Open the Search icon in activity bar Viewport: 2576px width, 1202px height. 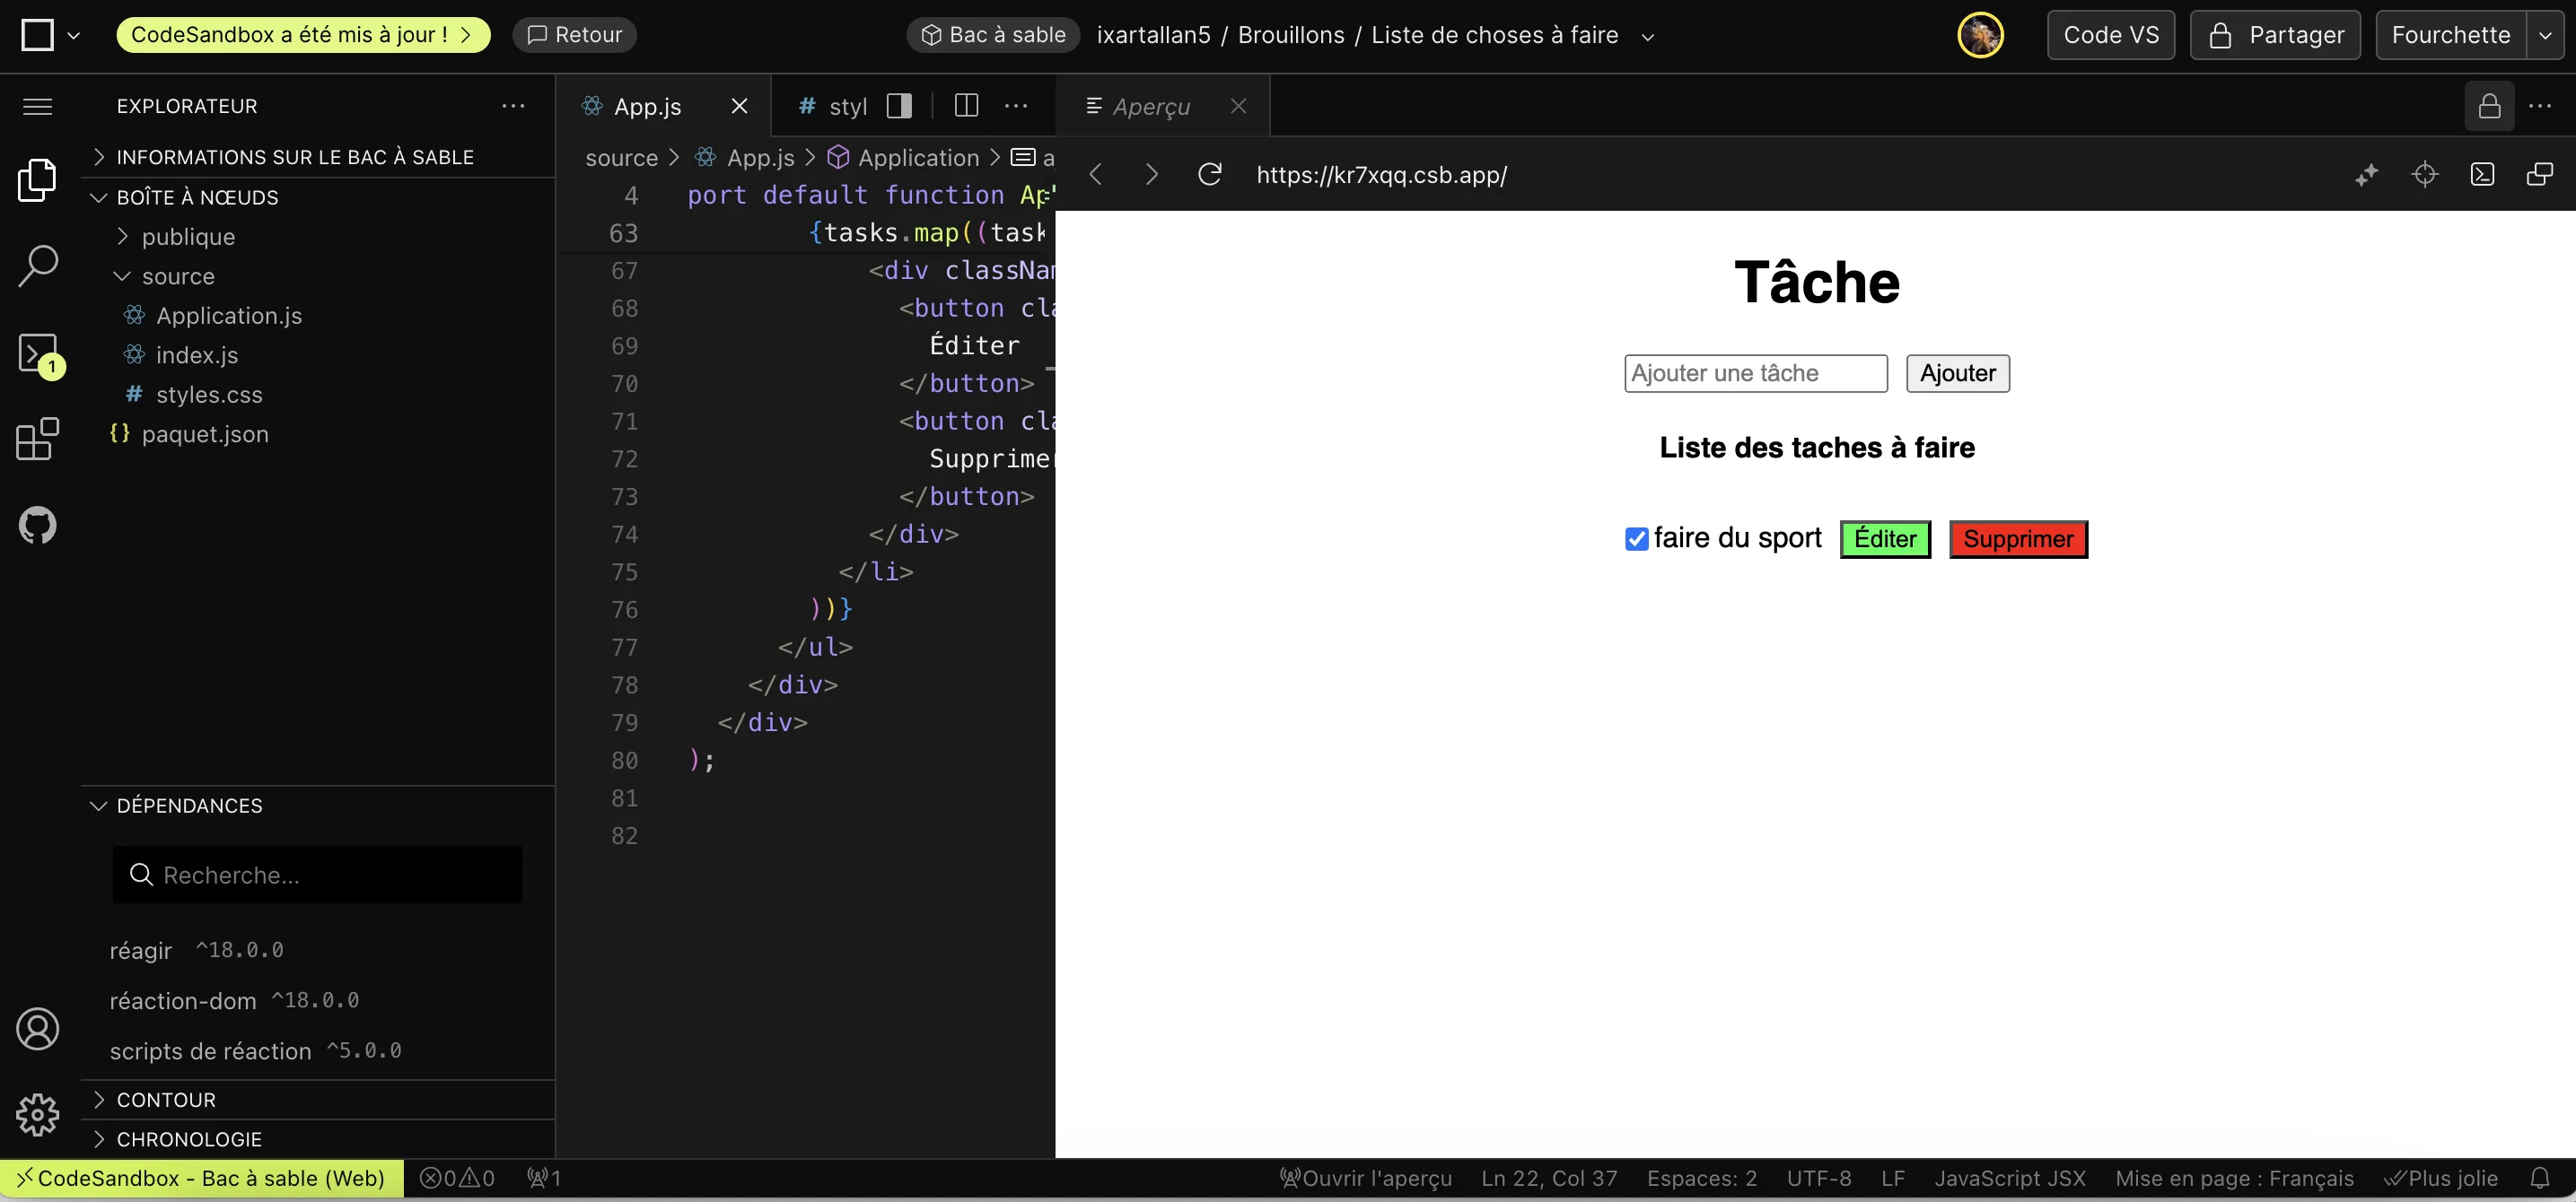[x=38, y=266]
